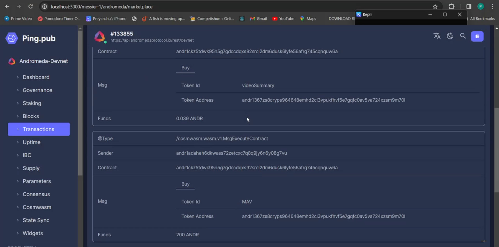Click block height #133855 in header
499x247 pixels.
click(121, 34)
